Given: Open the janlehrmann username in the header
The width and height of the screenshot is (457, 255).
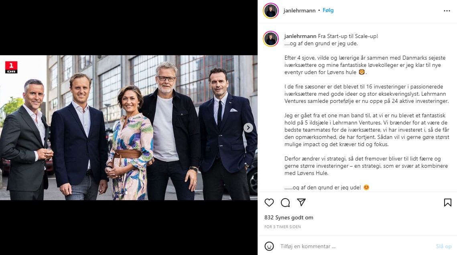Looking at the screenshot, I should 299,10.
